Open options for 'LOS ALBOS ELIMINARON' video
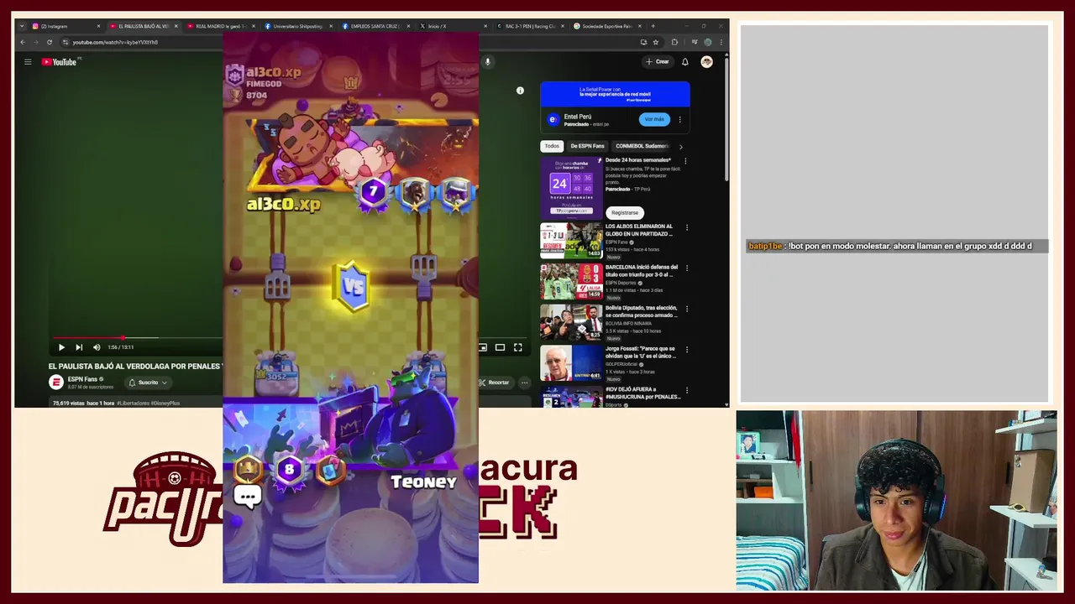 point(686,227)
